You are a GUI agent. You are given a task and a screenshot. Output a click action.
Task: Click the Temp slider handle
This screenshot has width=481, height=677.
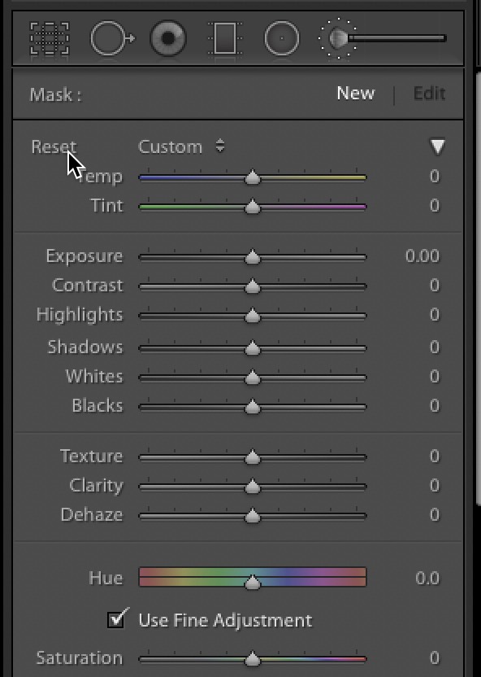click(253, 177)
